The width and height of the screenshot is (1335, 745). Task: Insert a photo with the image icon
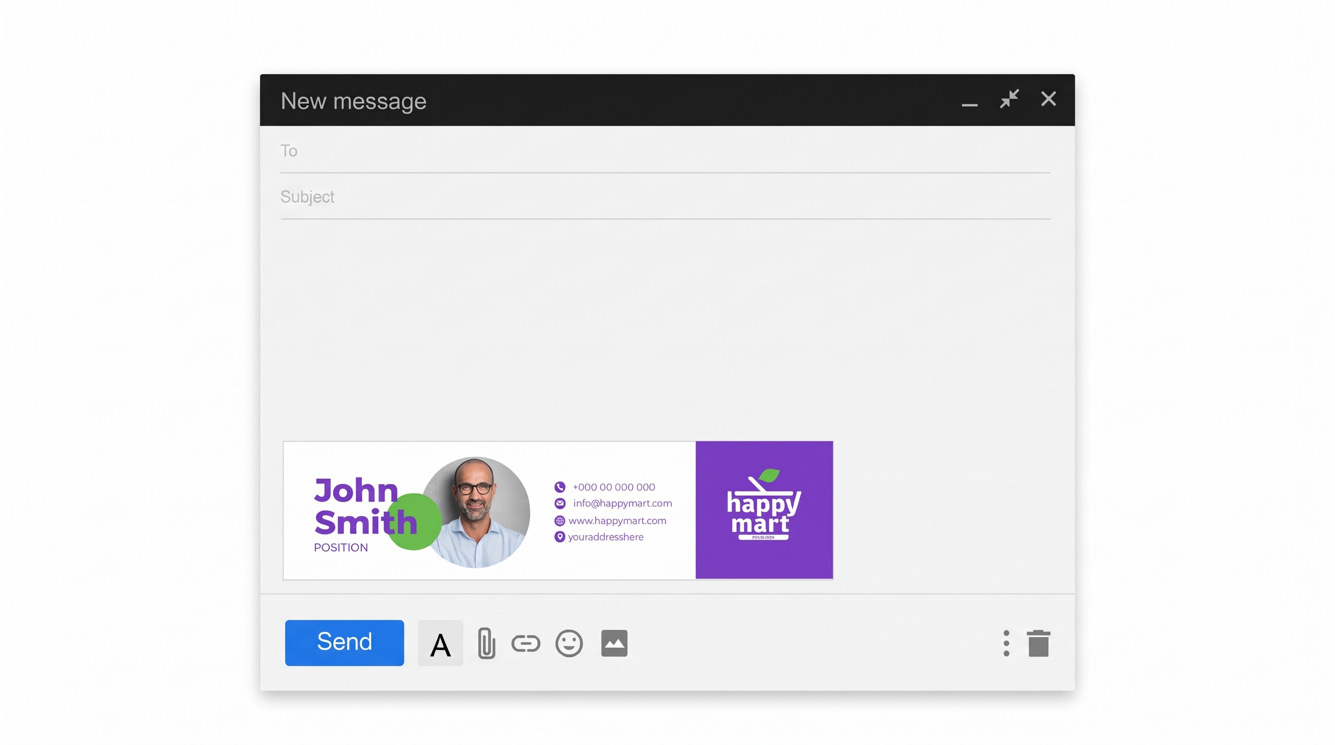pos(614,643)
